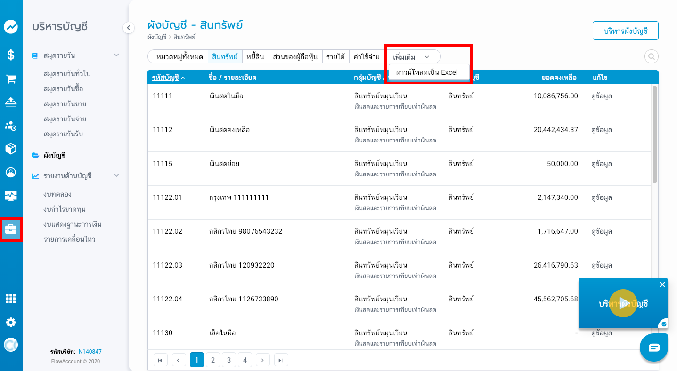
Task: Open สมุดรายวันรับ in sidebar
Action: 63,134
